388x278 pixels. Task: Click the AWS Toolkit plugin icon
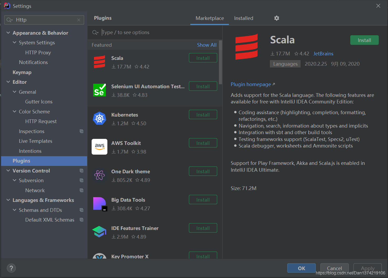(x=99, y=147)
